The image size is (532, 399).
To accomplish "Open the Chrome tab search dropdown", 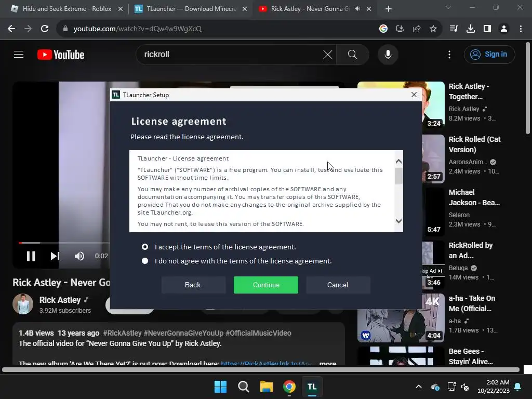I will (448, 7).
